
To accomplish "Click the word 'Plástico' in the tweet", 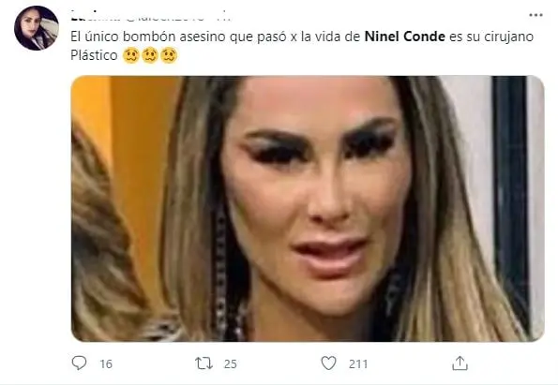I will [94, 55].
